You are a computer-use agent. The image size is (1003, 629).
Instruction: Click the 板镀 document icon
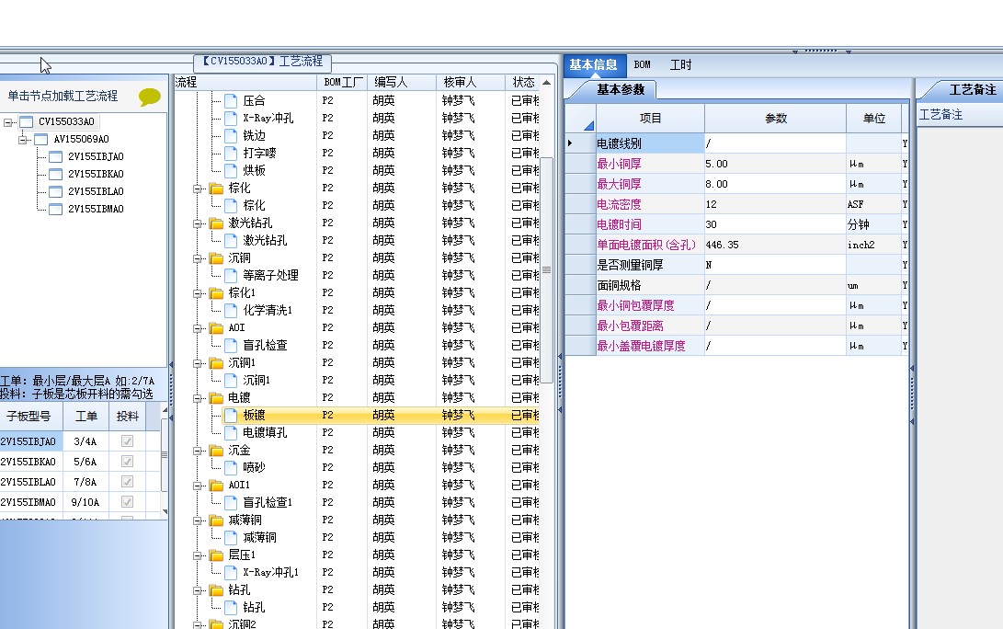[231, 416]
